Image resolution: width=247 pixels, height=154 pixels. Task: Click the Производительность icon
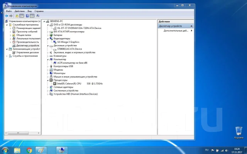(14, 42)
